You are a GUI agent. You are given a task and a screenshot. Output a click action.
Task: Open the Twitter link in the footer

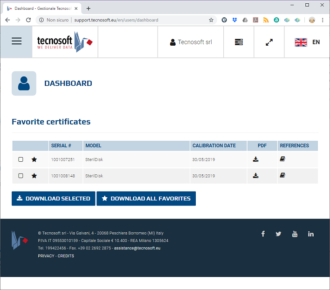278,234
